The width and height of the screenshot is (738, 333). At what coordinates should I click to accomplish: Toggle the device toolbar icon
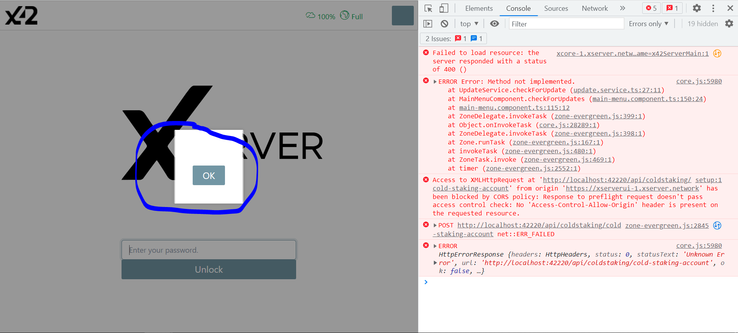point(444,8)
